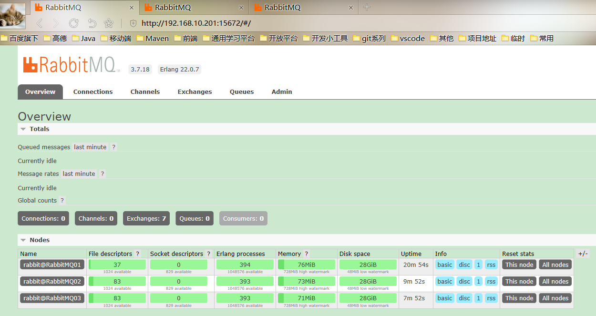Image resolution: width=596 pixels, height=316 pixels.
Task: Show help for File descriptors column
Action: 138,254
